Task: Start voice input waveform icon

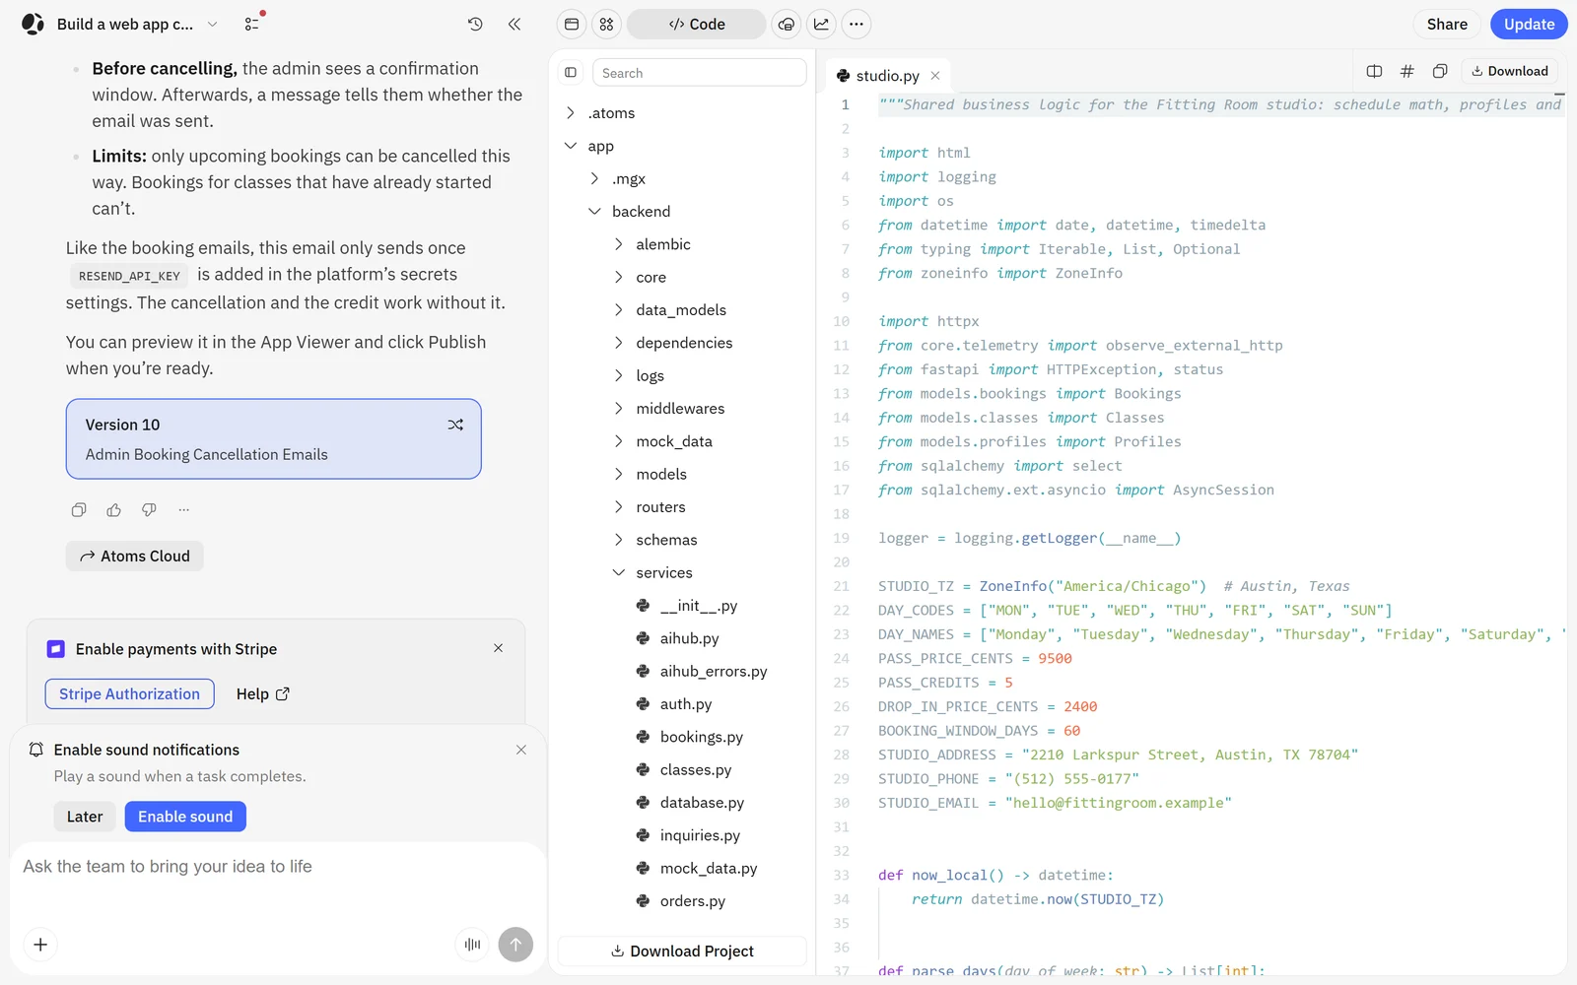Action: 472,945
